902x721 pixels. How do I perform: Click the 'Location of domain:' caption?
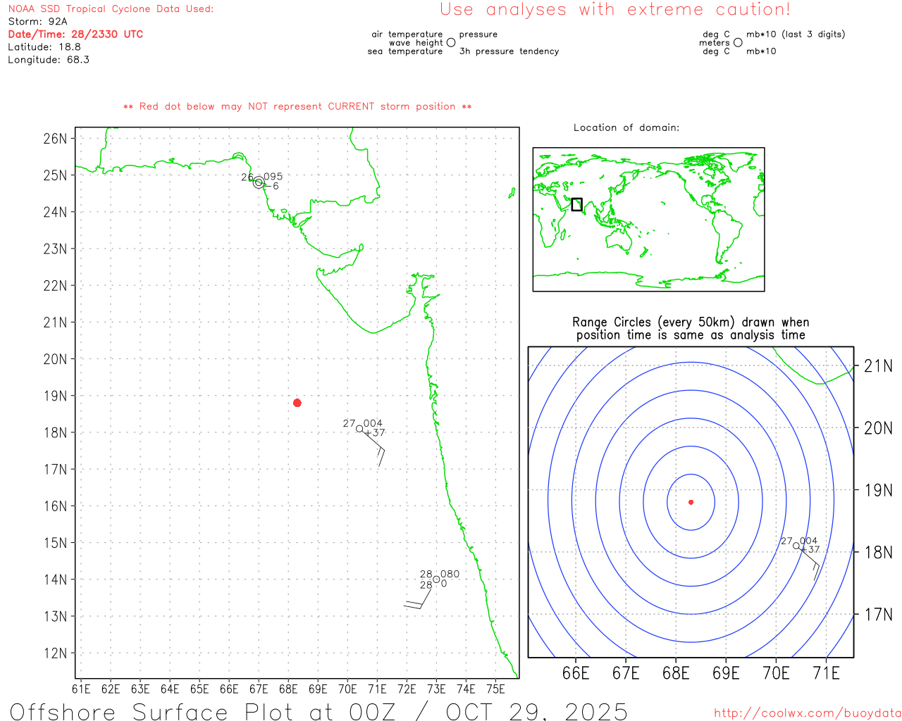pos(626,127)
